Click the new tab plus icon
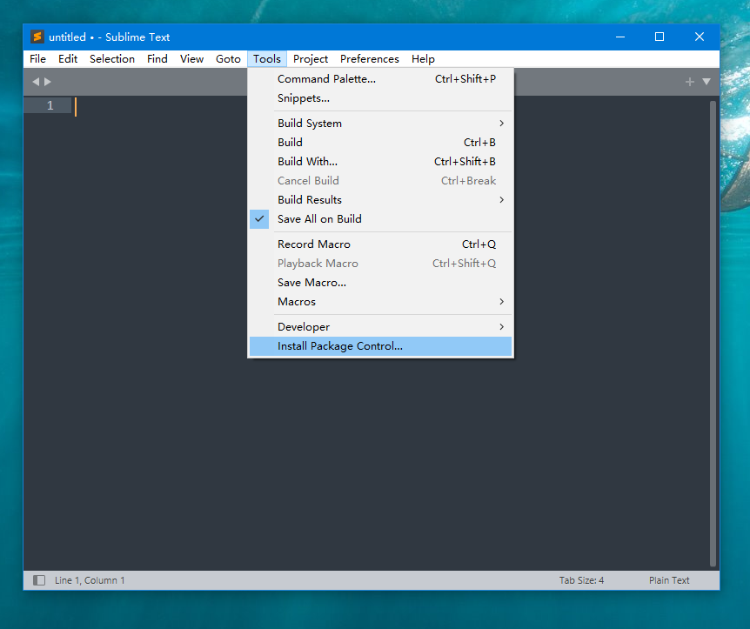750x629 pixels. click(x=689, y=82)
